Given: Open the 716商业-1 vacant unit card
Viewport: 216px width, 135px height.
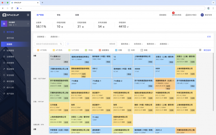Looking at the screenshot, I should click(101, 84).
